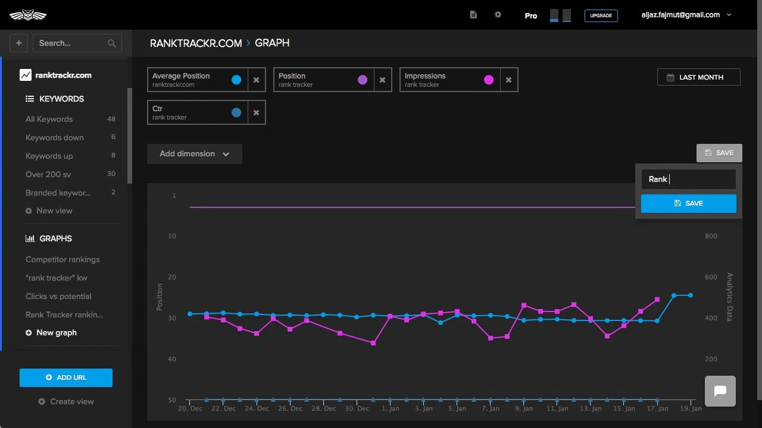
Task: Click the Upgrade button
Action: pos(601,15)
